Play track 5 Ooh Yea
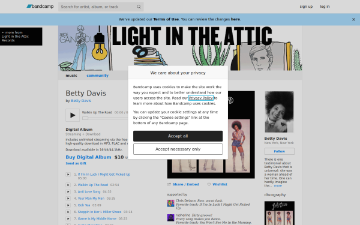 point(68,205)
